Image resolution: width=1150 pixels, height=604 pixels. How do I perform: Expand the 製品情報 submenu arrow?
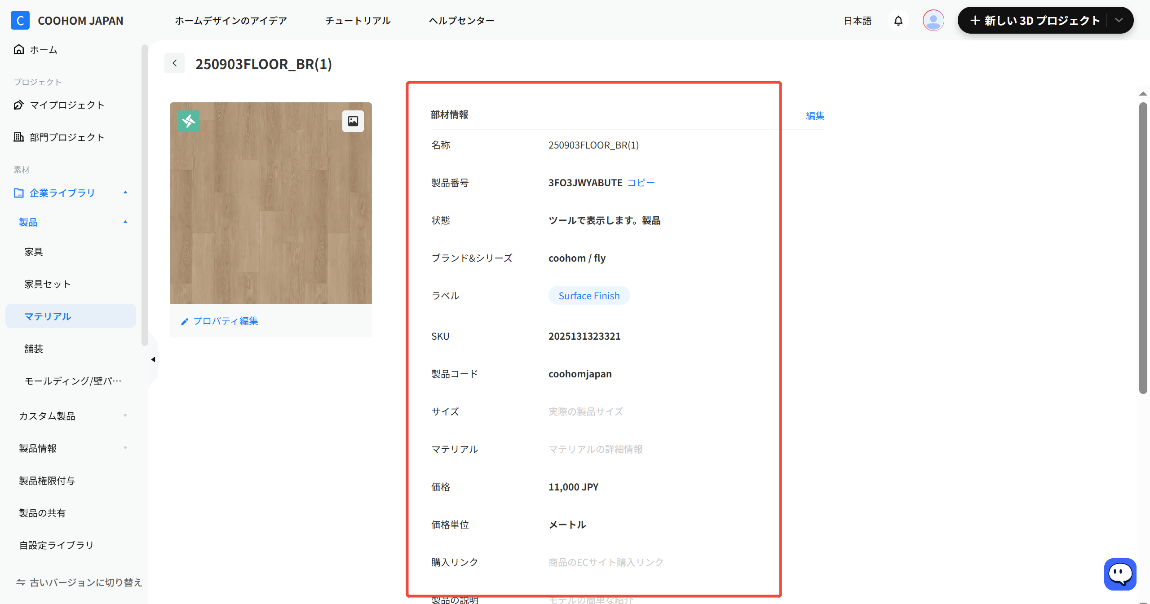click(x=125, y=448)
